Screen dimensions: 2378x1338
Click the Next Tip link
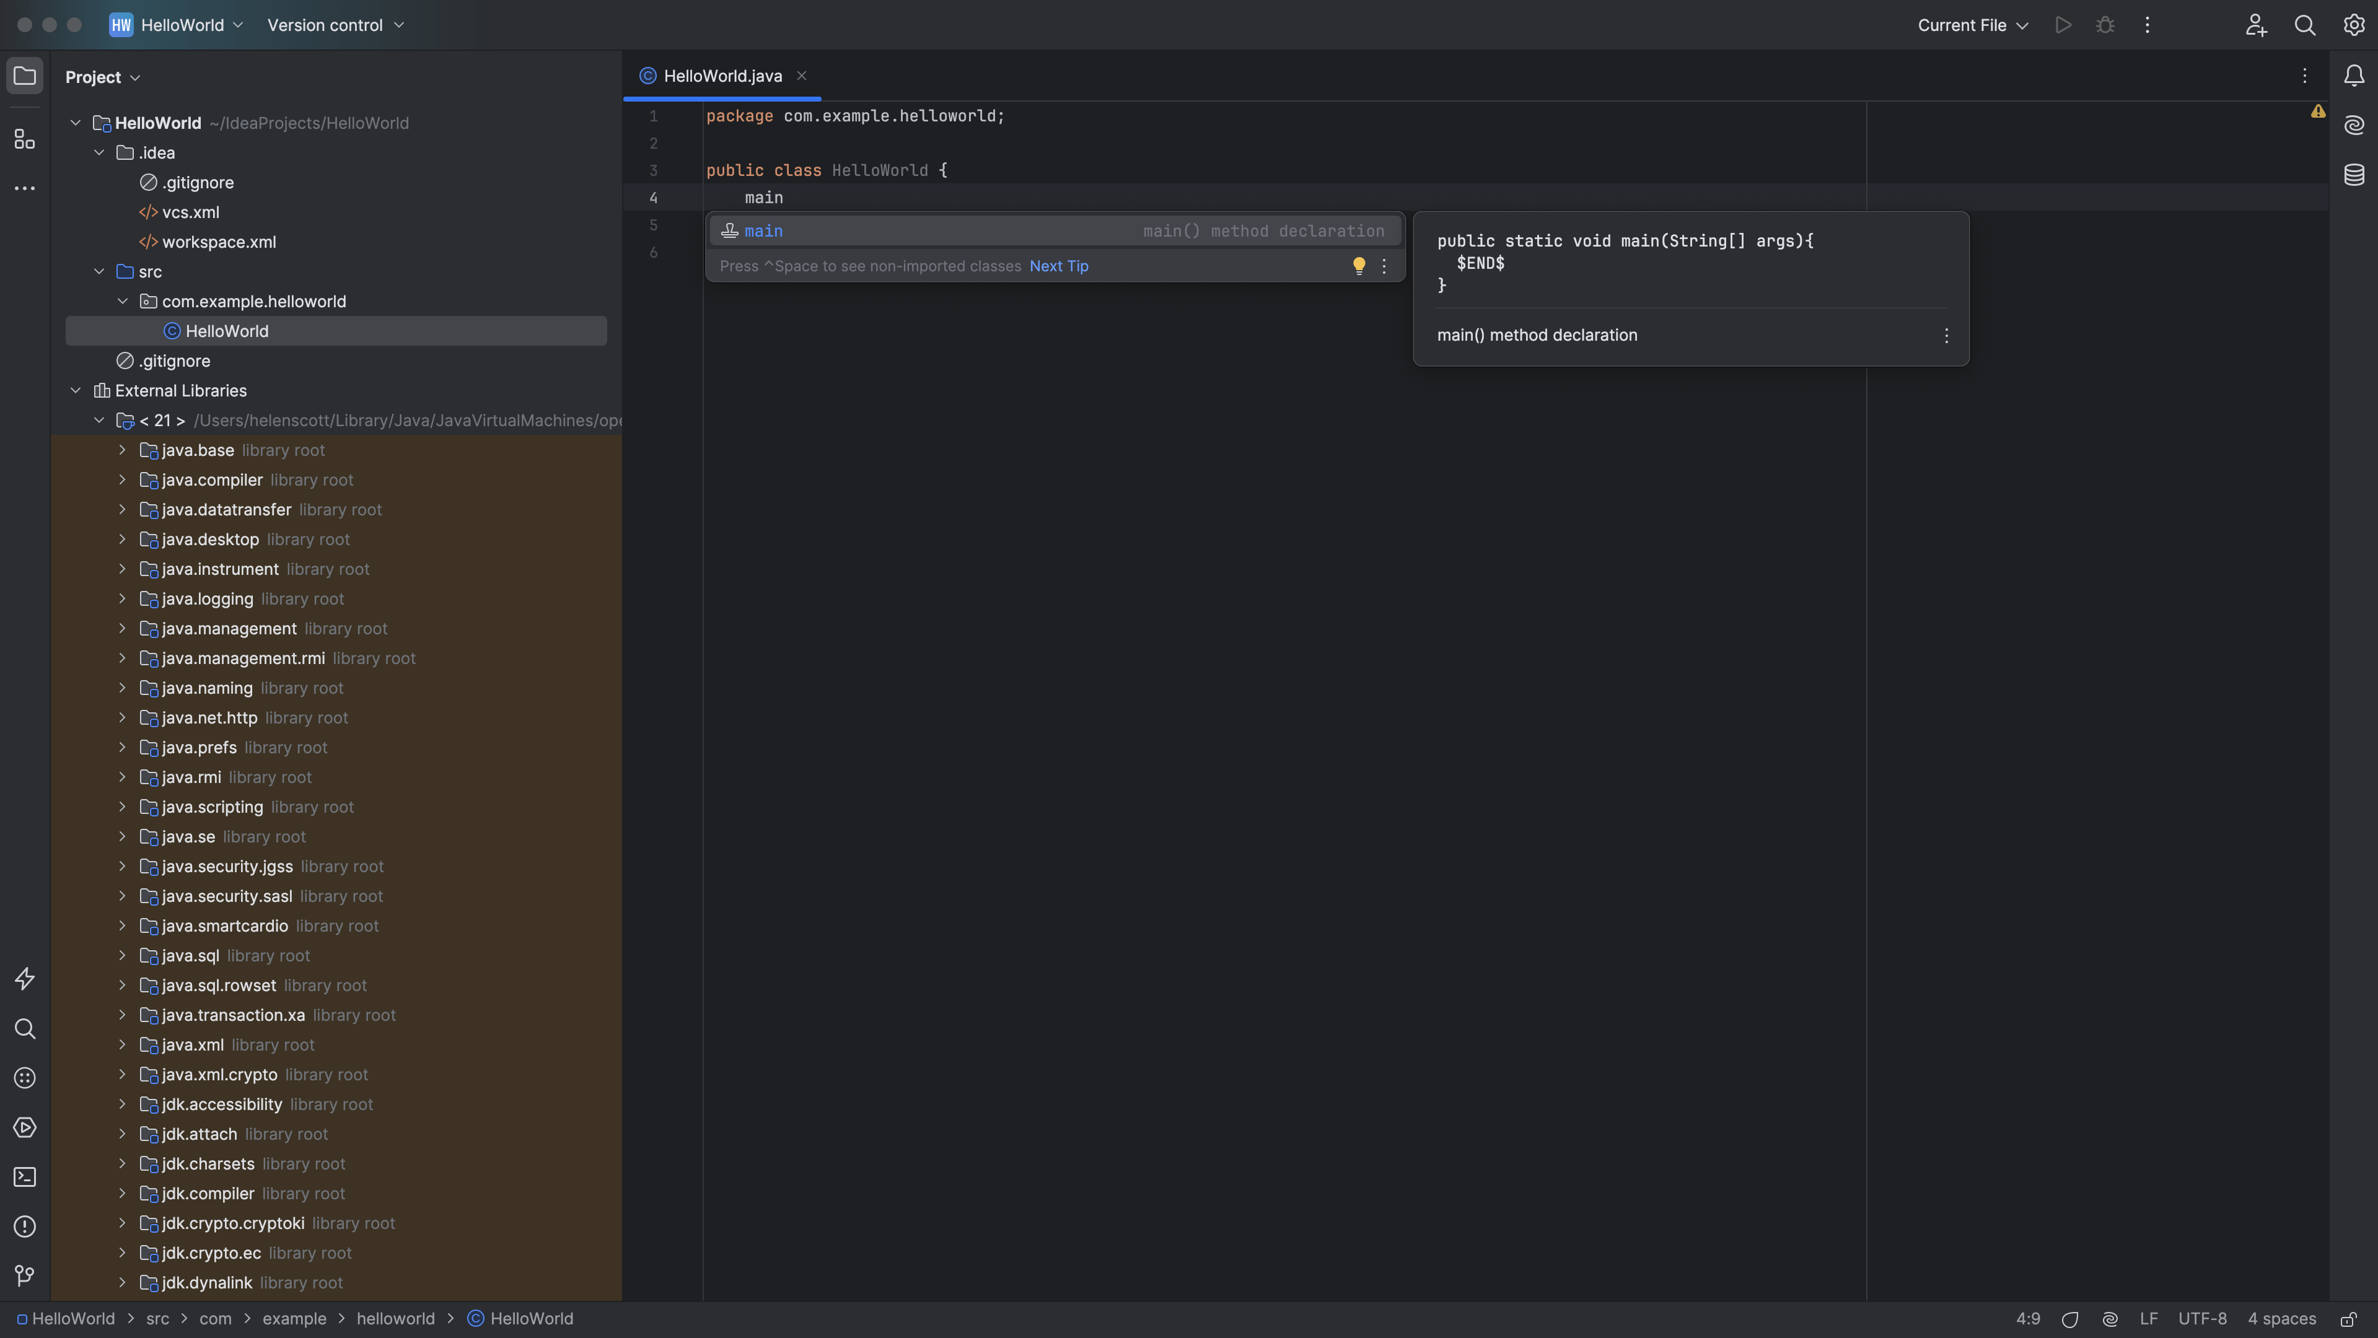pos(1059,266)
